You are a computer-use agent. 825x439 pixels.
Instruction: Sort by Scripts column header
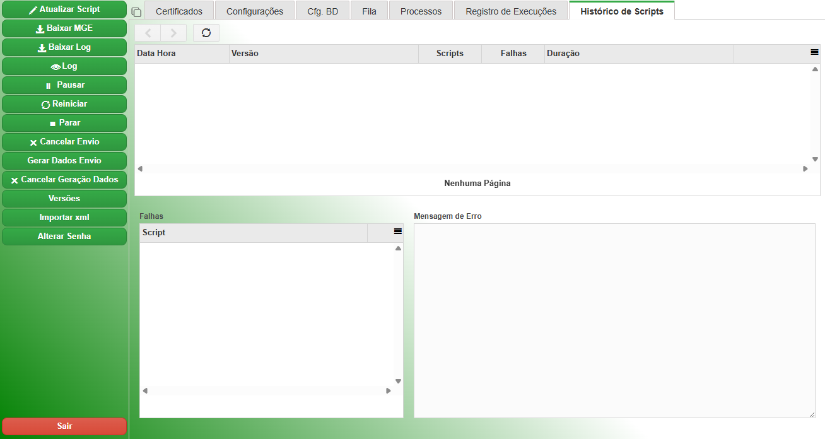point(450,54)
